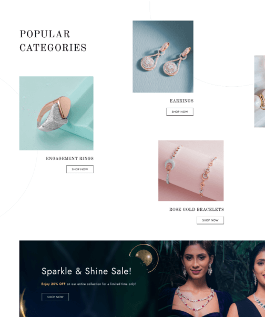The image size is (265, 317).
Task: Click the Sparkle & Shine Sale! headline
Action: pos(86,271)
